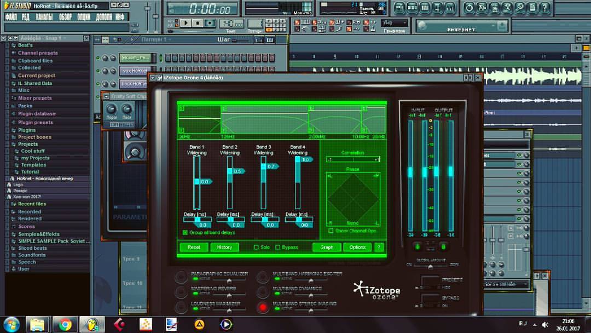591x333 pixels.
Task: Open the browser via the toolbar icon
Action: 437,8
